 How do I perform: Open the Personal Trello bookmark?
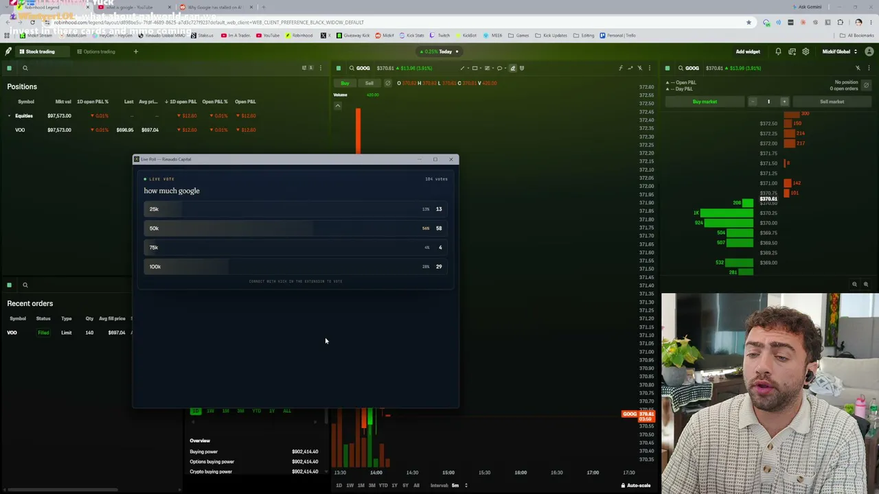[617, 36]
